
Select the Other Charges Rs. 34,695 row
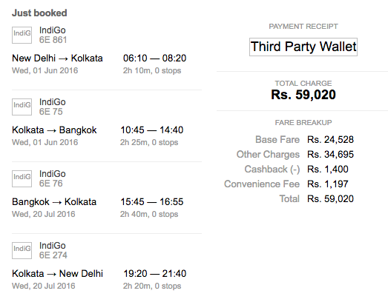[x=295, y=155]
